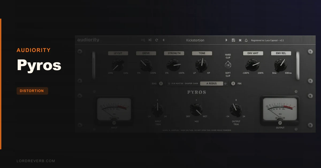The width and height of the screenshot is (321, 168).
Task: Click the 1kHz label under LF CUT
Action: (125, 73)
